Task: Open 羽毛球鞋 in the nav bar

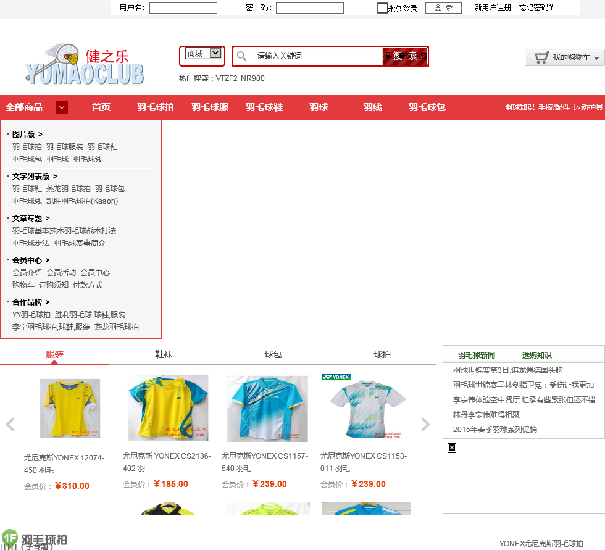Action: (x=264, y=107)
